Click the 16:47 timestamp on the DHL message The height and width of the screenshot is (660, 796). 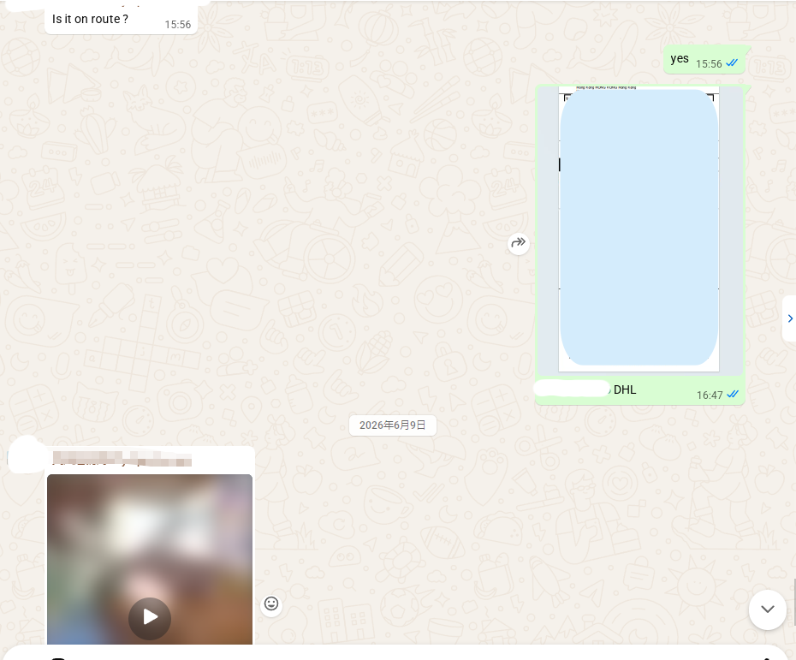(710, 395)
